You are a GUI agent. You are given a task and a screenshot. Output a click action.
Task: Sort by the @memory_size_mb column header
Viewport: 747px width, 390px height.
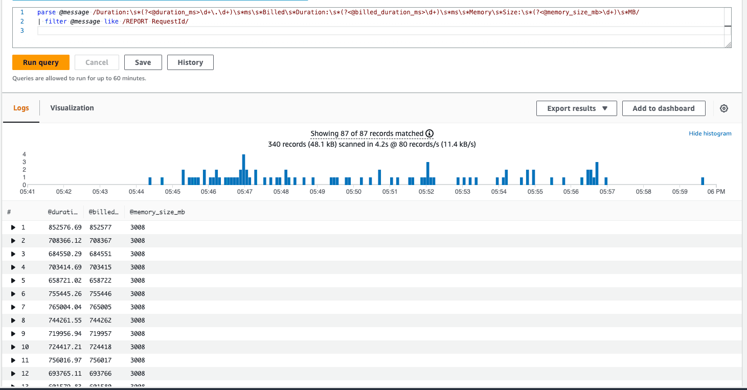tap(157, 212)
